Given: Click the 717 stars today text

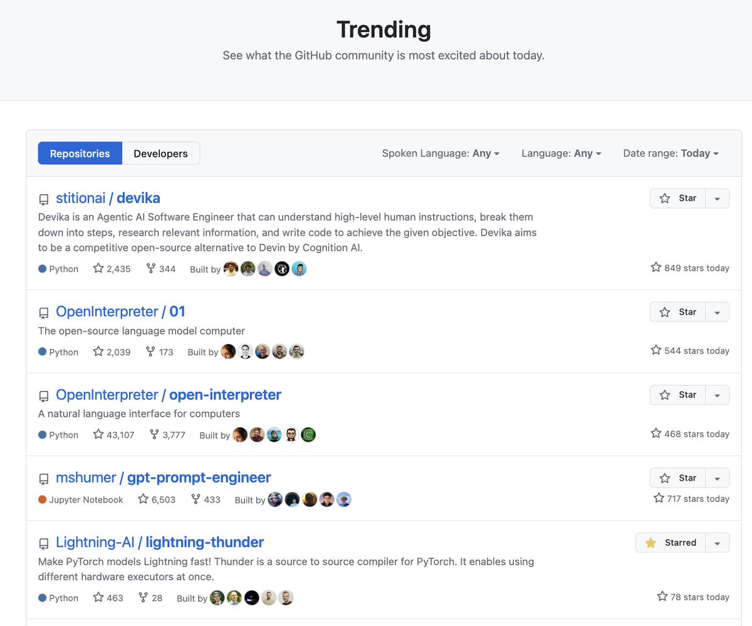Looking at the screenshot, I should 692,498.
